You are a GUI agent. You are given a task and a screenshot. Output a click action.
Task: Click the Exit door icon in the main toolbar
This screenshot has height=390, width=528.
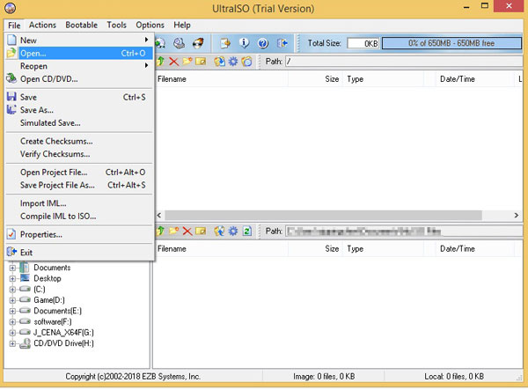282,43
